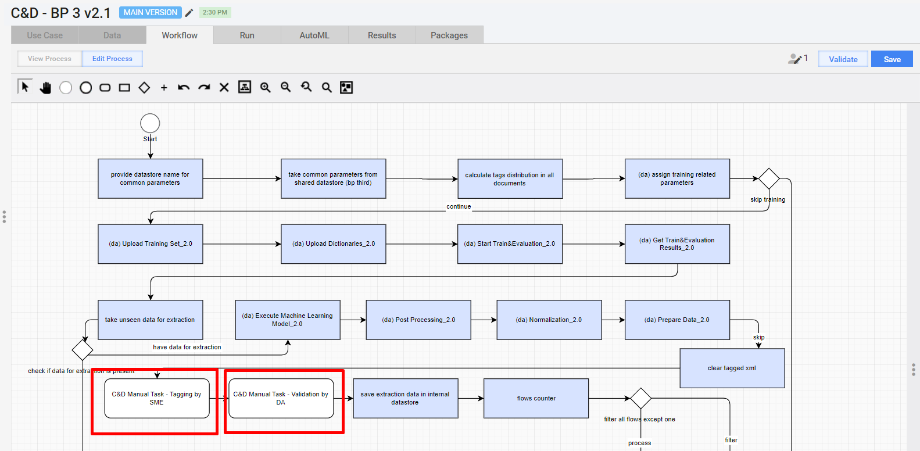Viewport: 920px width, 451px height.
Task: Select '(da) Start Train&Evaluation_2.0' node
Action: 510,244
